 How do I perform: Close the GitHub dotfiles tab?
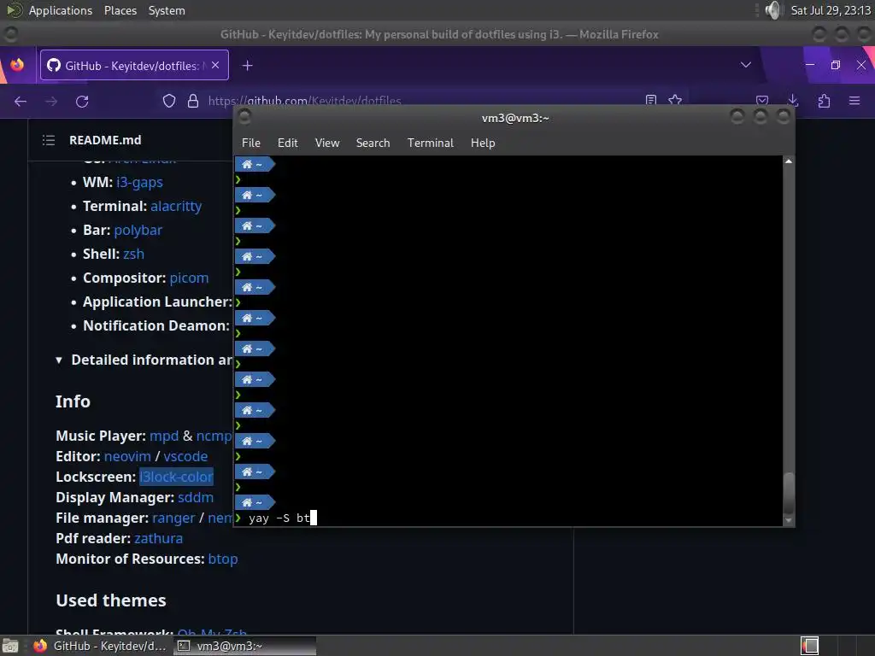(x=215, y=65)
